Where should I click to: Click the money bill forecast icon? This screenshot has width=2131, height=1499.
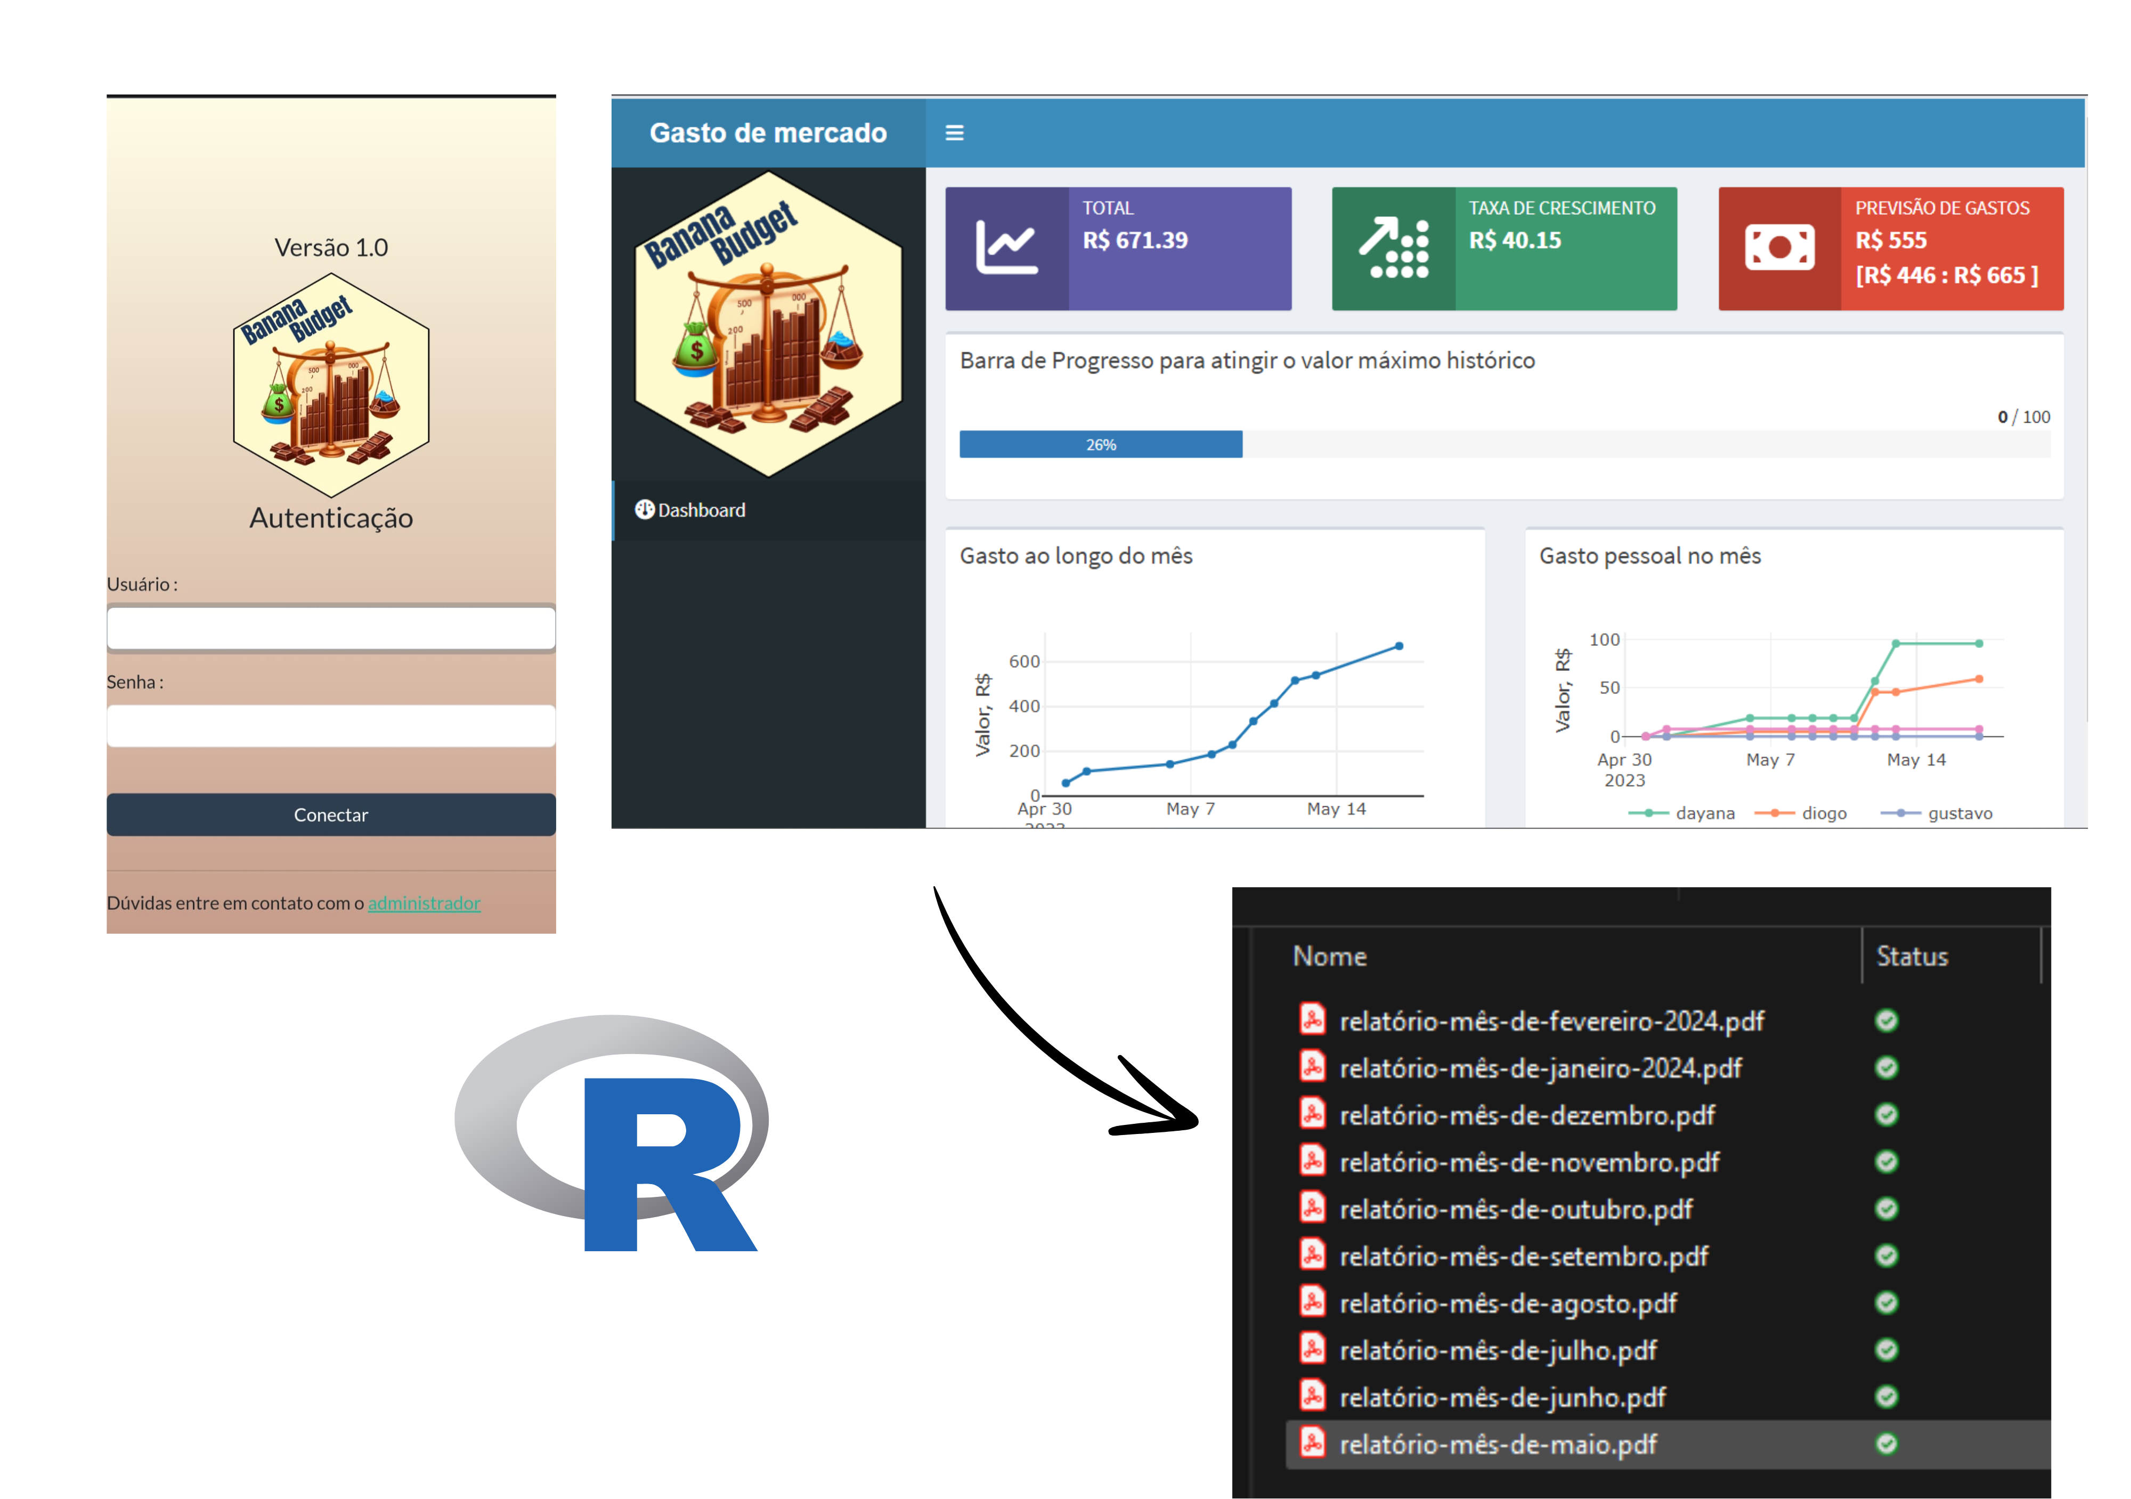(1779, 248)
